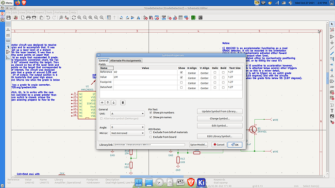Toggle Show checkbox for Value row

click(182, 78)
